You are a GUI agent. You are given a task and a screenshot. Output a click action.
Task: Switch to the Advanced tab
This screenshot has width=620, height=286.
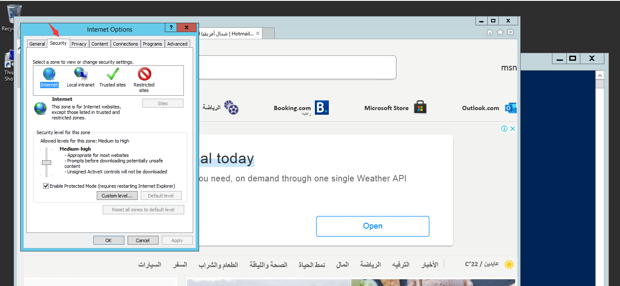(177, 43)
